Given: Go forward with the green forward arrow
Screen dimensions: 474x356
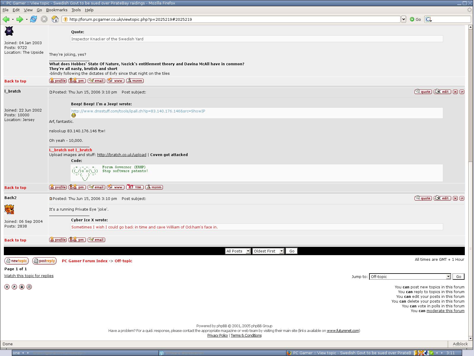Looking at the screenshot, I should click(20, 19).
